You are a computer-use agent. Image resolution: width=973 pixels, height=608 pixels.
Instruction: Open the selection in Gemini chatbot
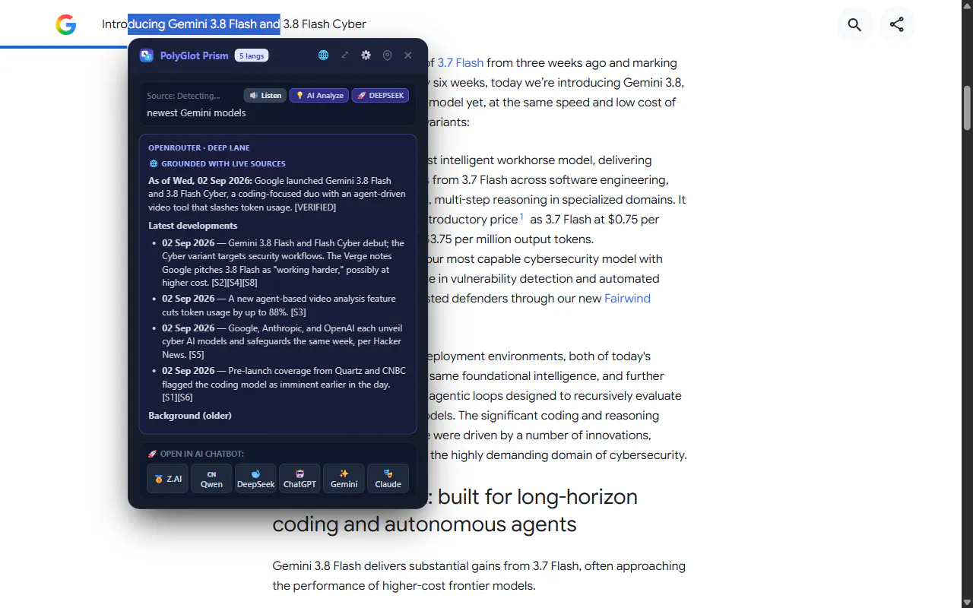coord(344,479)
